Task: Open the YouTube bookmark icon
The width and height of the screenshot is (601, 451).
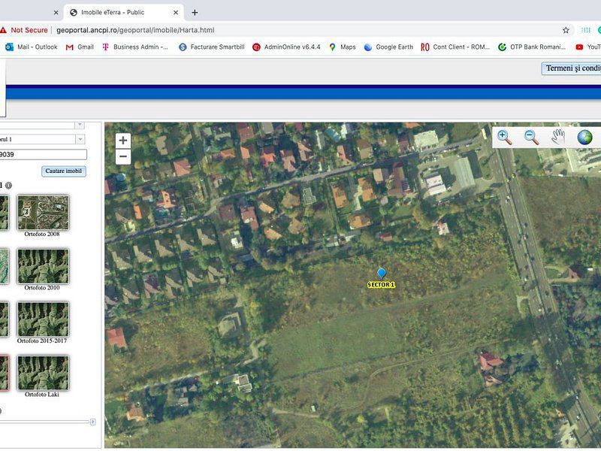Action: (578, 47)
